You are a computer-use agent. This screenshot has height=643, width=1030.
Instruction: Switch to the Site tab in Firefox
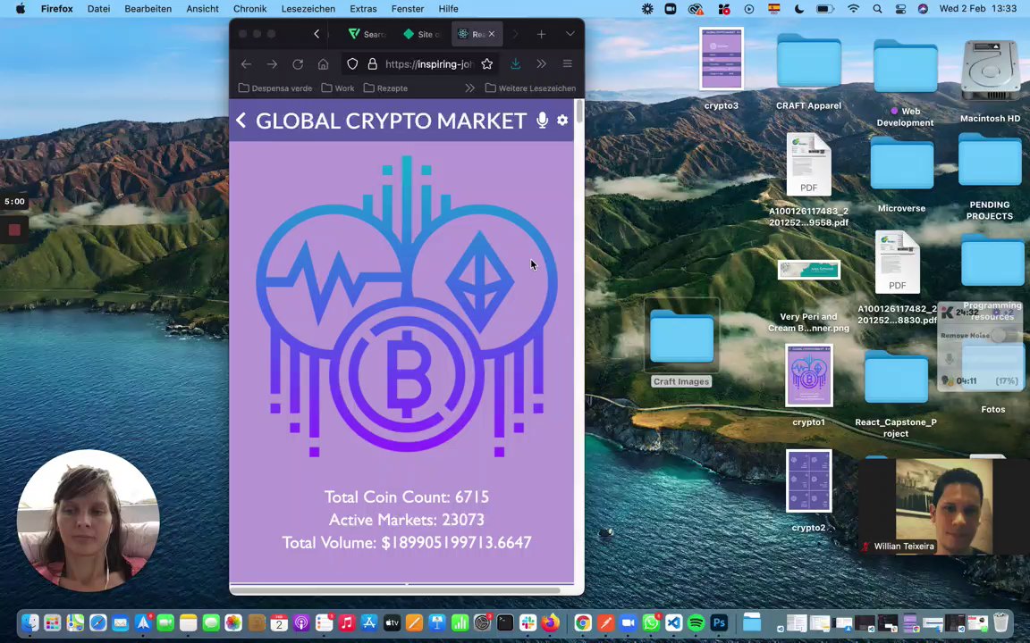421,34
